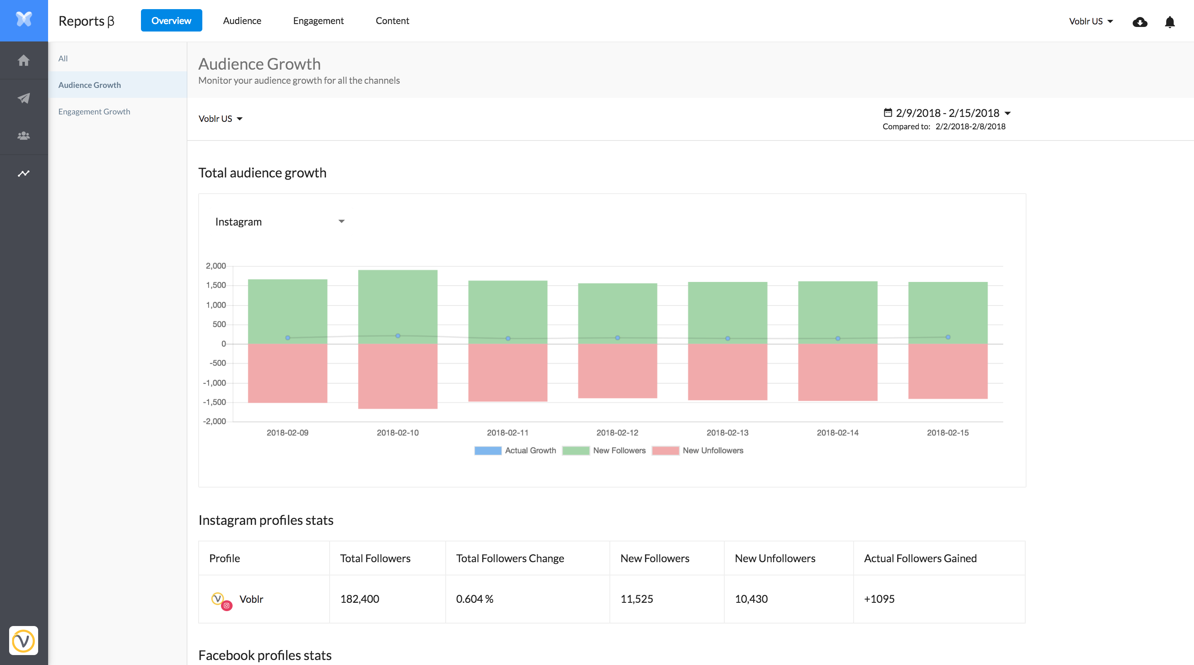Image resolution: width=1194 pixels, height=665 pixels.
Task: Click the cloud download icon
Action: [1140, 22]
